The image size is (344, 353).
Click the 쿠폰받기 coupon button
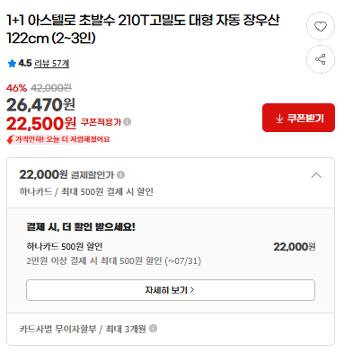tap(298, 118)
